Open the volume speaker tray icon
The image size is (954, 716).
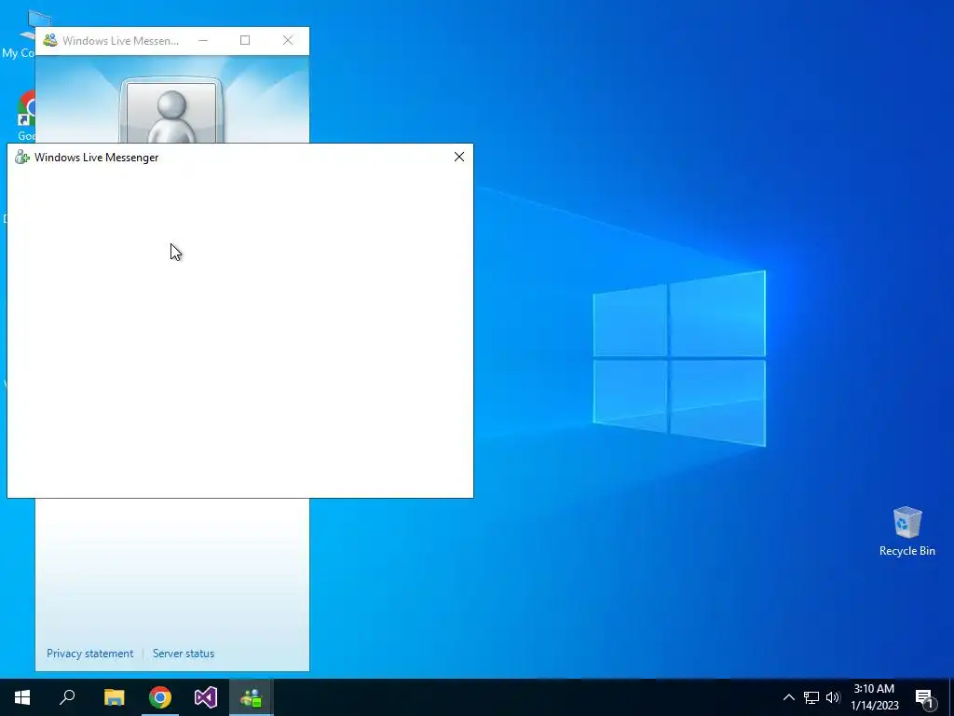[833, 697]
